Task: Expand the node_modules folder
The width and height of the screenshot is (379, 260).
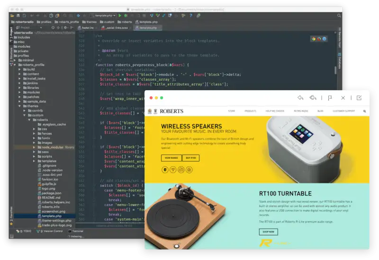Action: point(34,147)
